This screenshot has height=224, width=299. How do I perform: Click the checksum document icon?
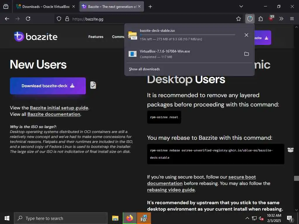coord(93,85)
